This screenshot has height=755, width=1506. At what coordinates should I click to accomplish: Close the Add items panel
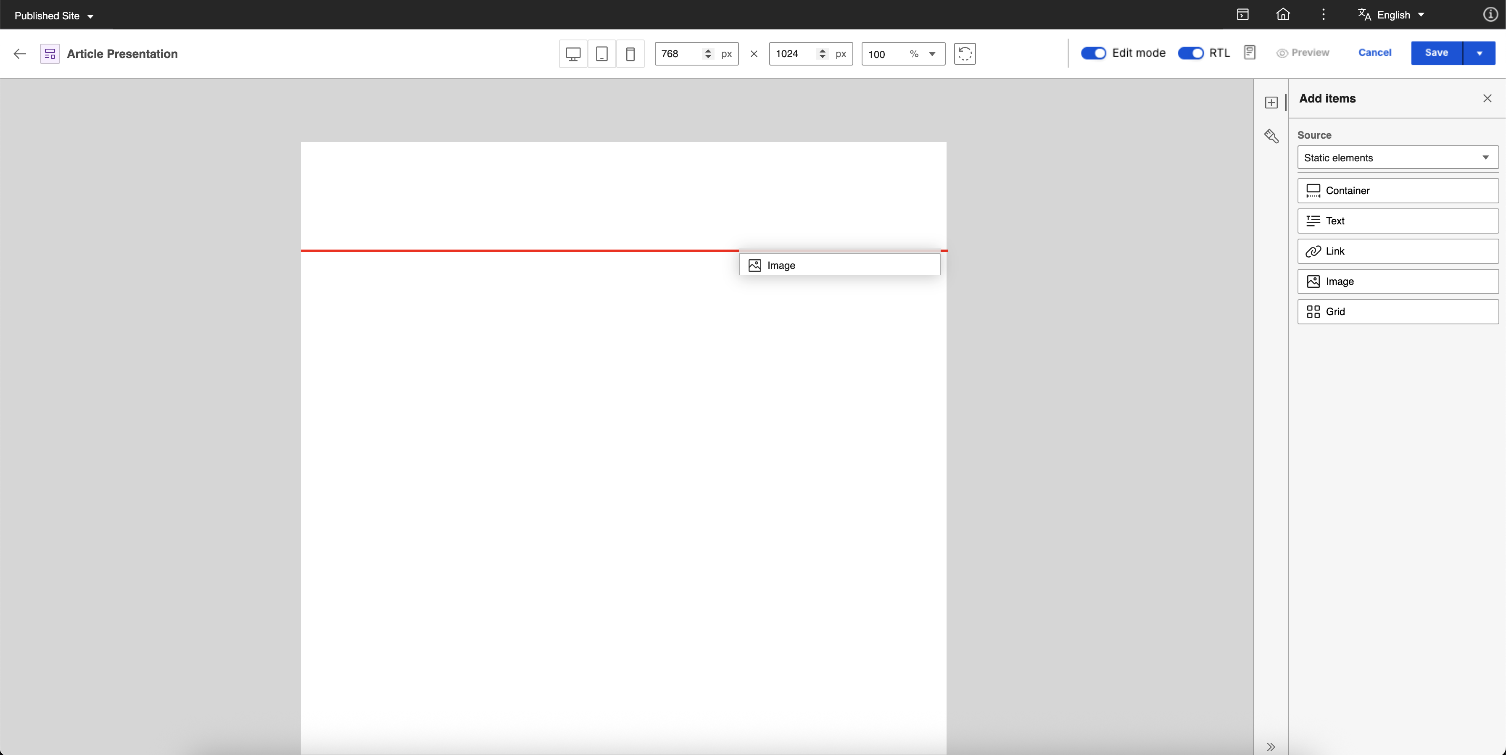tap(1487, 98)
